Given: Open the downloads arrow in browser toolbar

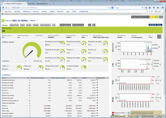Looking at the screenshot, I should 154,8.
